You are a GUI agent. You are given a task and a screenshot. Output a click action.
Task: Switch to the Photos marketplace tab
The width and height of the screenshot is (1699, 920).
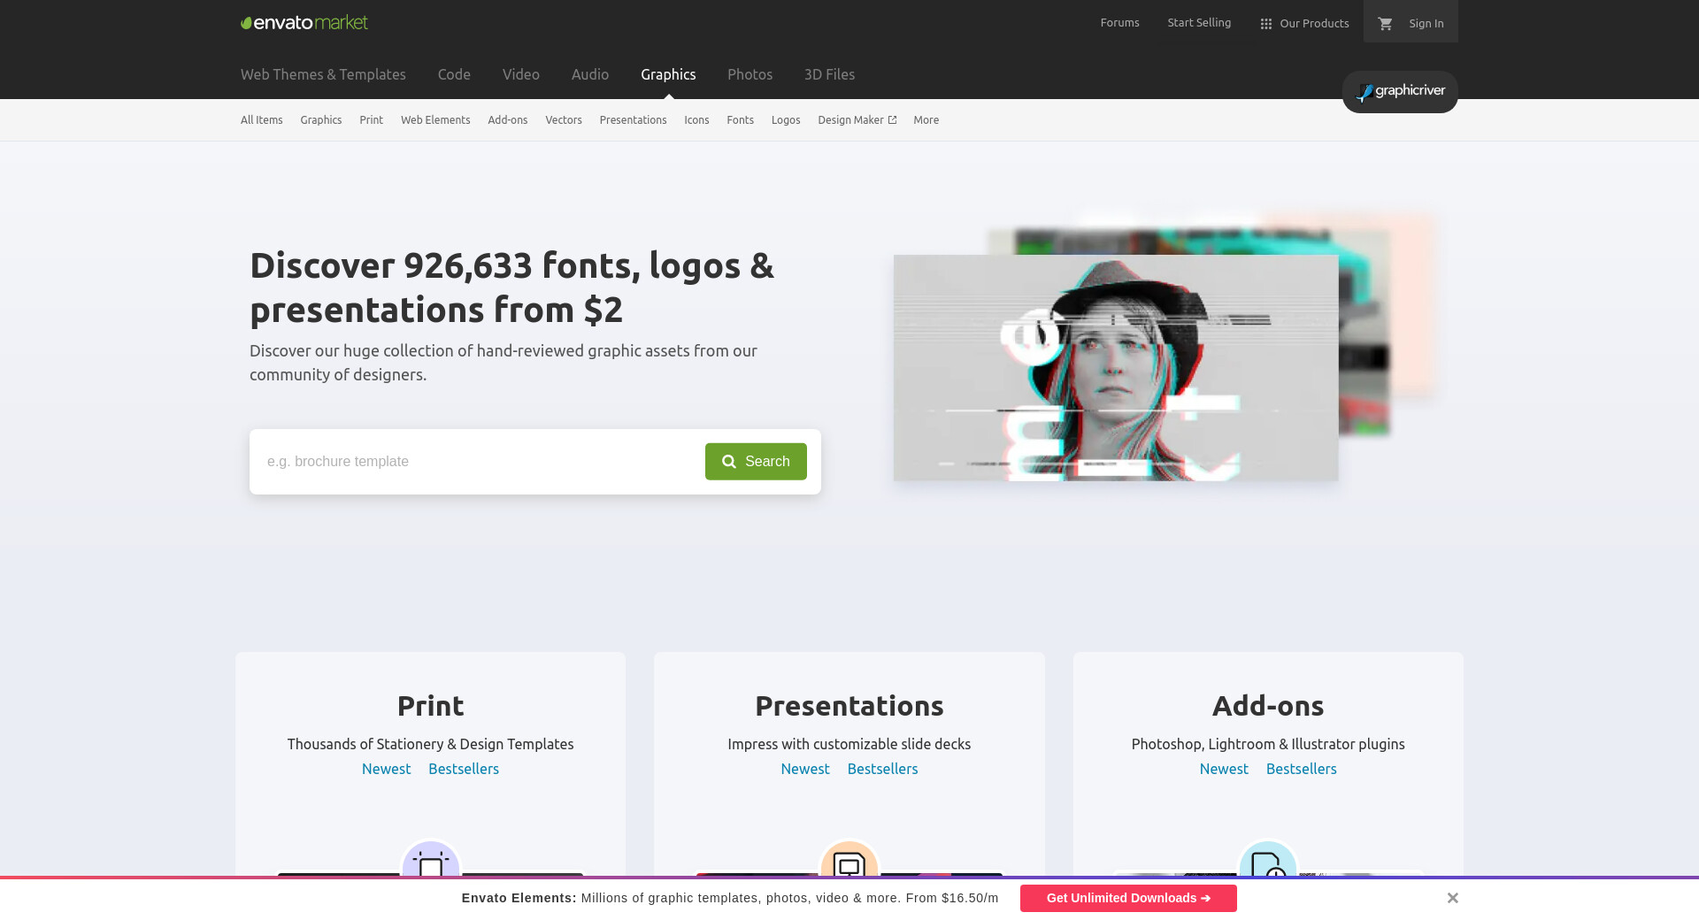point(750,74)
